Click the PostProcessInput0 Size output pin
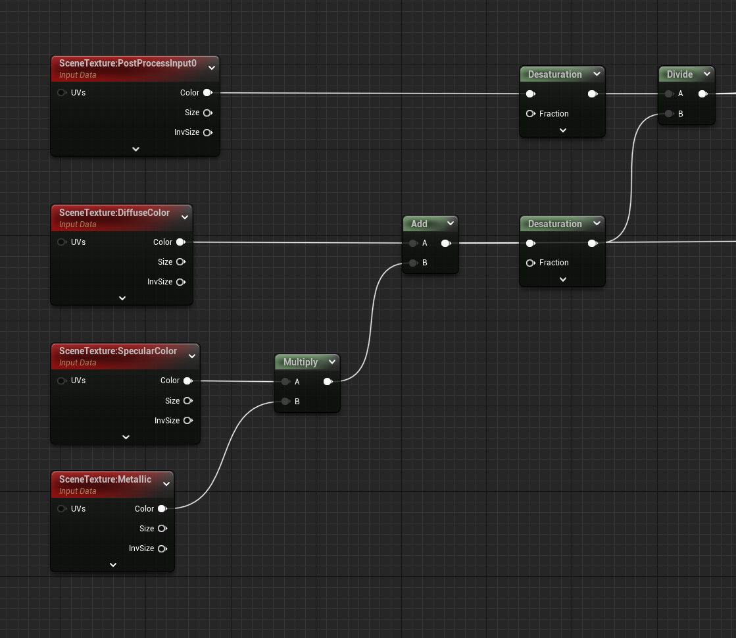The height and width of the screenshot is (638, 736). 208,113
